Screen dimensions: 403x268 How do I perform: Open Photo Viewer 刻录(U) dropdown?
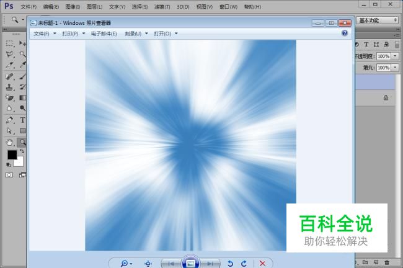click(136, 33)
